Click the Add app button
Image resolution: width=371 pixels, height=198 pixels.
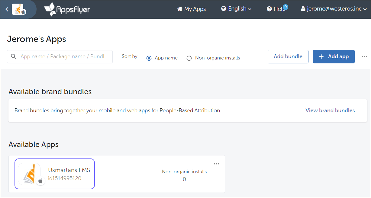click(x=334, y=56)
